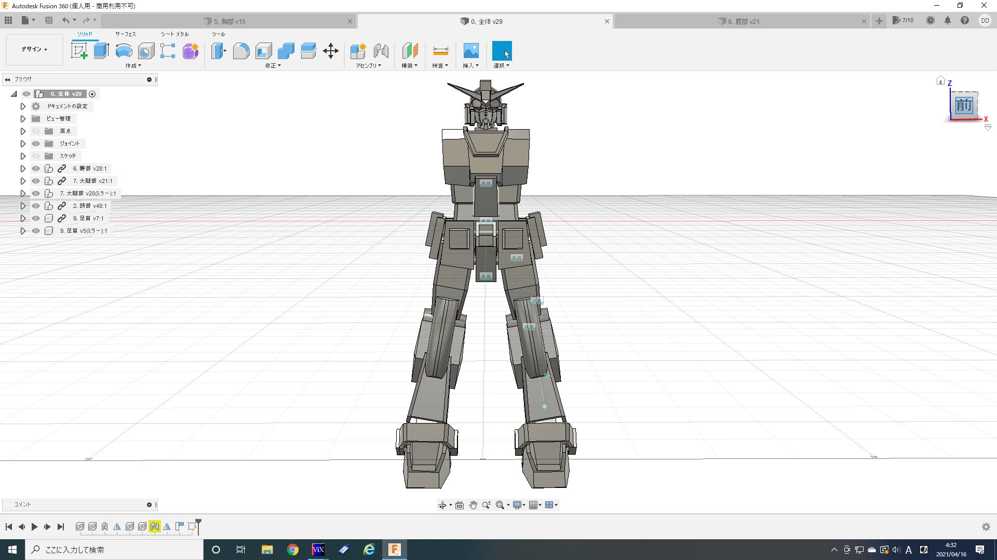Show the 原点 origin folder
Image resolution: width=997 pixels, height=560 pixels.
tap(36, 131)
